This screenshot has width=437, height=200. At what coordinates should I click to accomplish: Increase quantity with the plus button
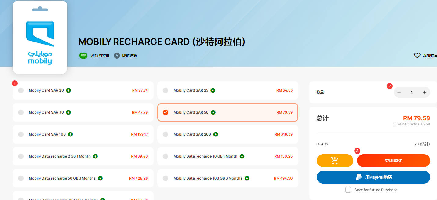click(x=424, y=92)
